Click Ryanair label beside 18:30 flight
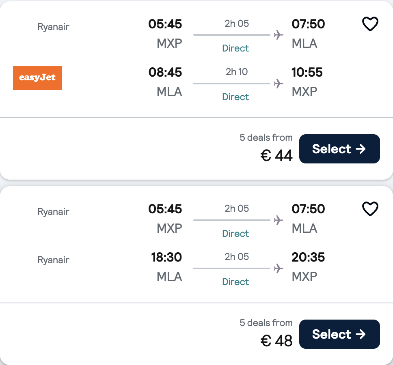The height and width of the screenshot is (365, 393). (x=53, y=260)
